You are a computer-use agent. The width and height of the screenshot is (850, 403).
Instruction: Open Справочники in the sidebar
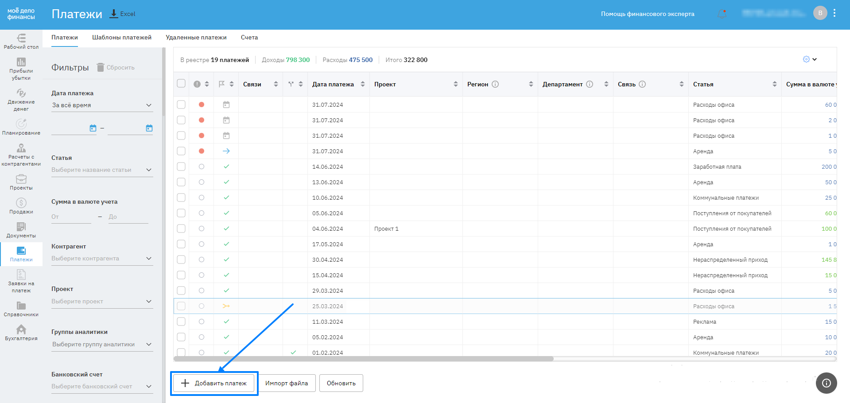click(x=21, y=309)
